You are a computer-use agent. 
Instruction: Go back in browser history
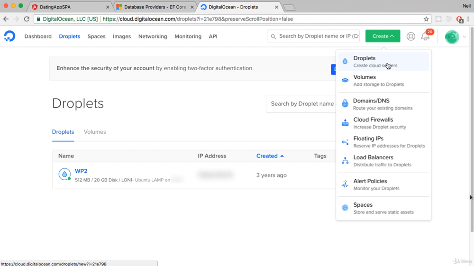click(x=6, y=19)
